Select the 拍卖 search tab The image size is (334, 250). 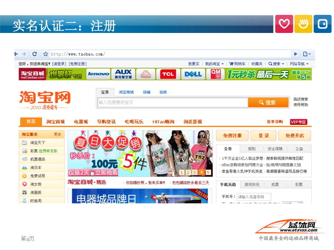pos(163,92)
